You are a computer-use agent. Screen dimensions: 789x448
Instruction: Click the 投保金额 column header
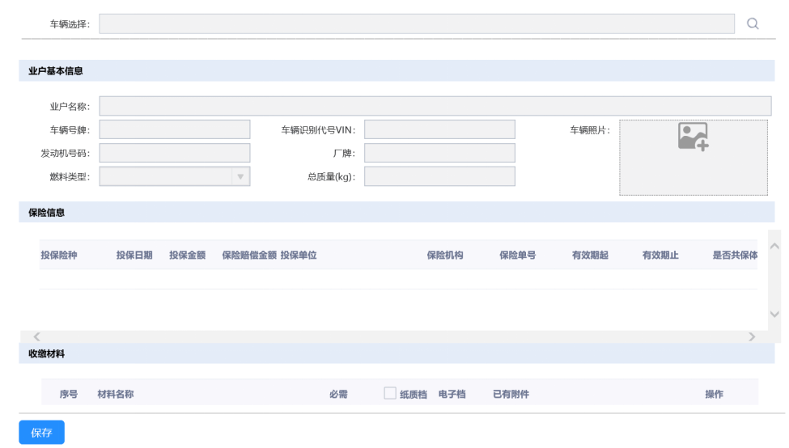[187, 256]
